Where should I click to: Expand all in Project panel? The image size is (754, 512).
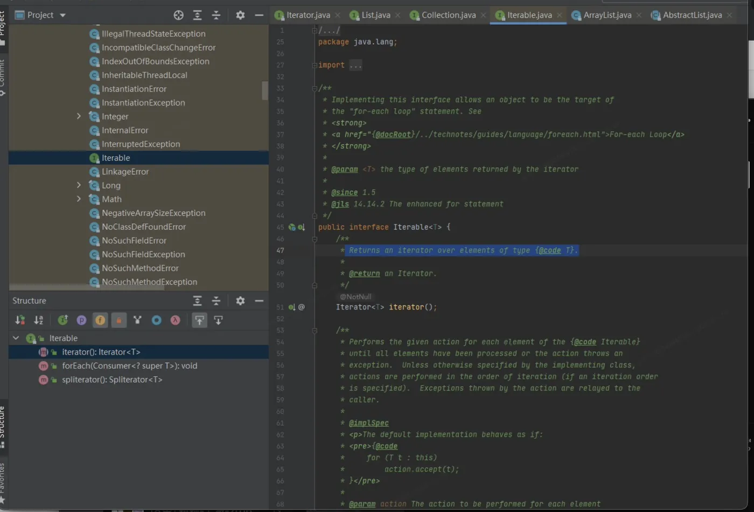198,15
